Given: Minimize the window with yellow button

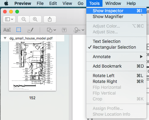Looking at the screenshot, I should tap(11, 12).
